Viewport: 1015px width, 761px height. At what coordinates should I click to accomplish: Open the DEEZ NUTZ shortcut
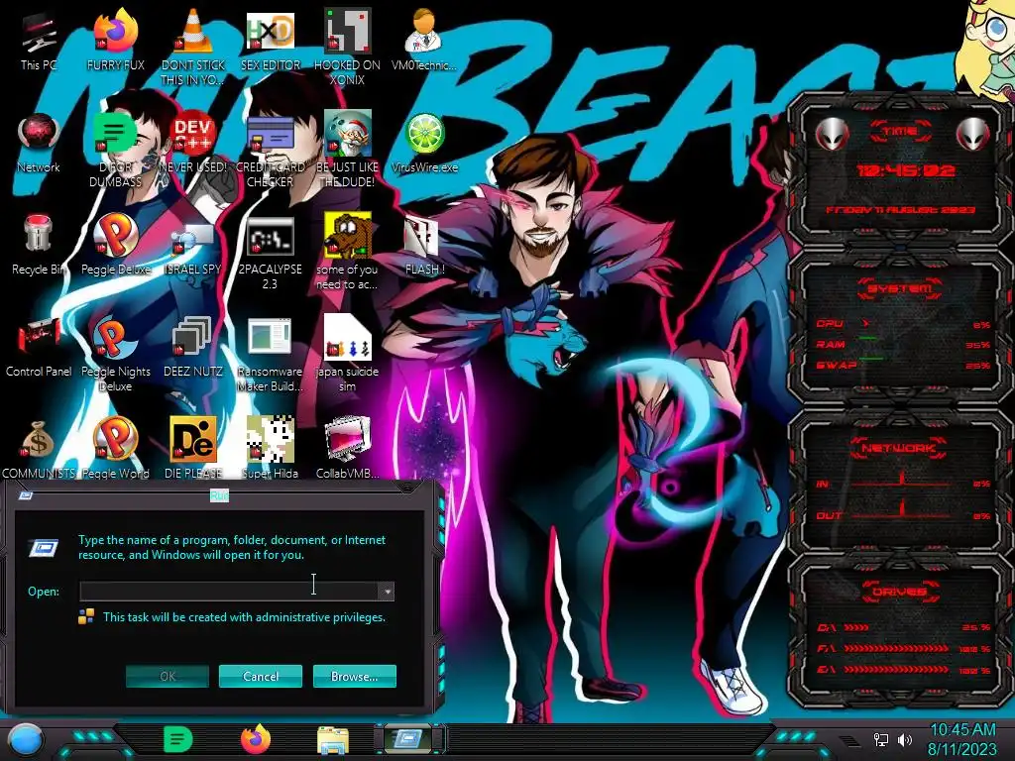(x=193, y=347)
